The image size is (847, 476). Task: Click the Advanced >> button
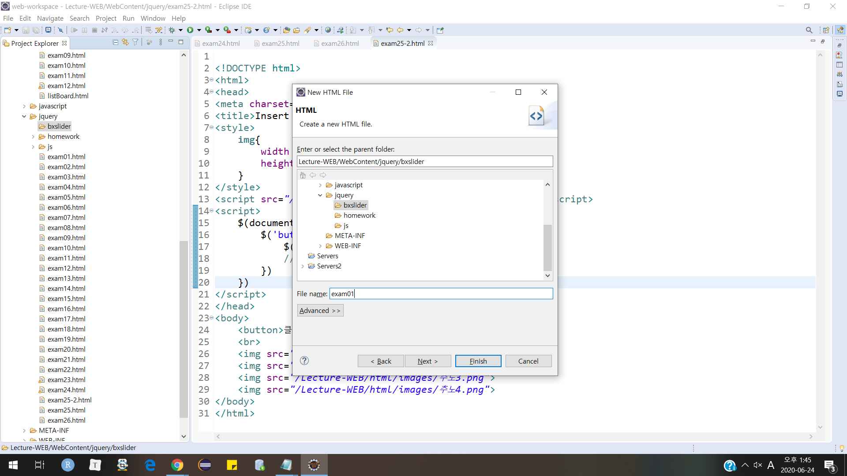pyautogui.click(x=320, y=310)
